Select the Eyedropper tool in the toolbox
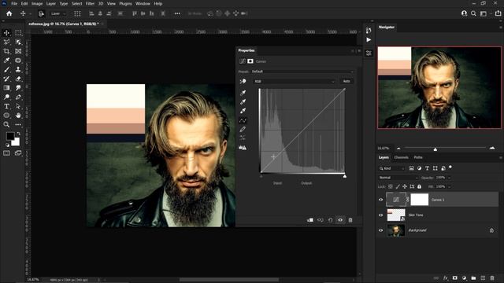The width and height of the screenshot is (504, 283). coord(6,61)
